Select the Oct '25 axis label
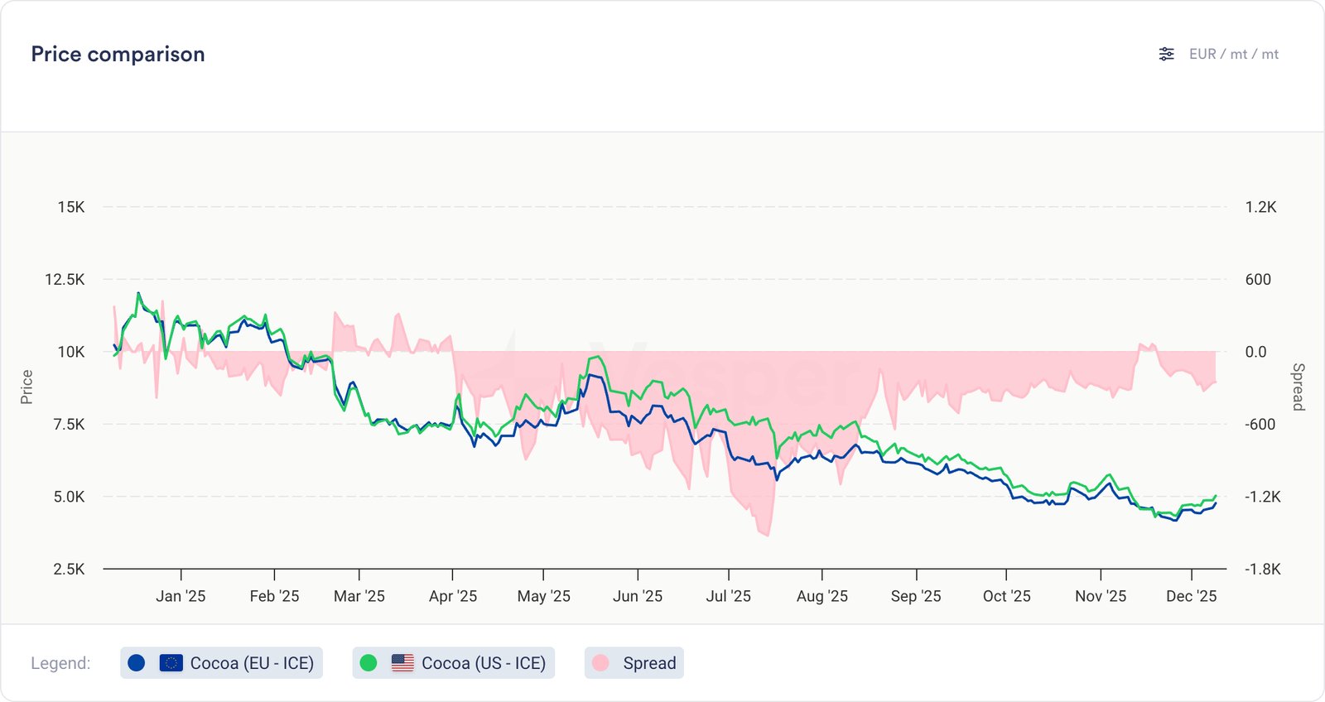Image resolution: width=1325 pixels, height=702 pixels. coord(1006,596)
